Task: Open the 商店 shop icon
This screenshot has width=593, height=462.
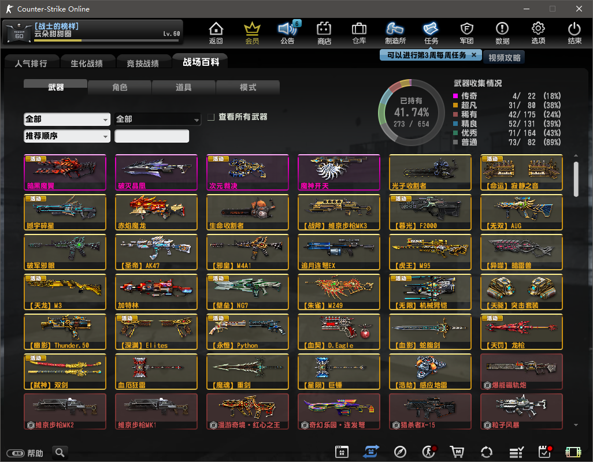Action: pos(324,33)
